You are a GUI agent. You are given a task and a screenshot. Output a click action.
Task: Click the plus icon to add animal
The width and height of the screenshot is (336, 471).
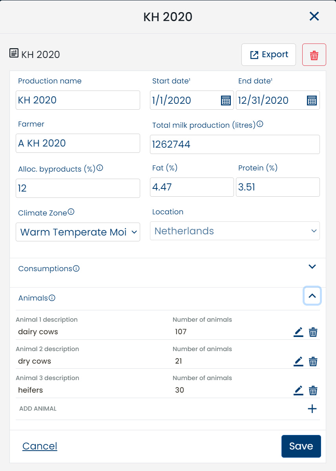point(312,409)
